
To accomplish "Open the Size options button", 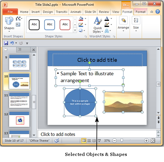I will tap(136, 24).
